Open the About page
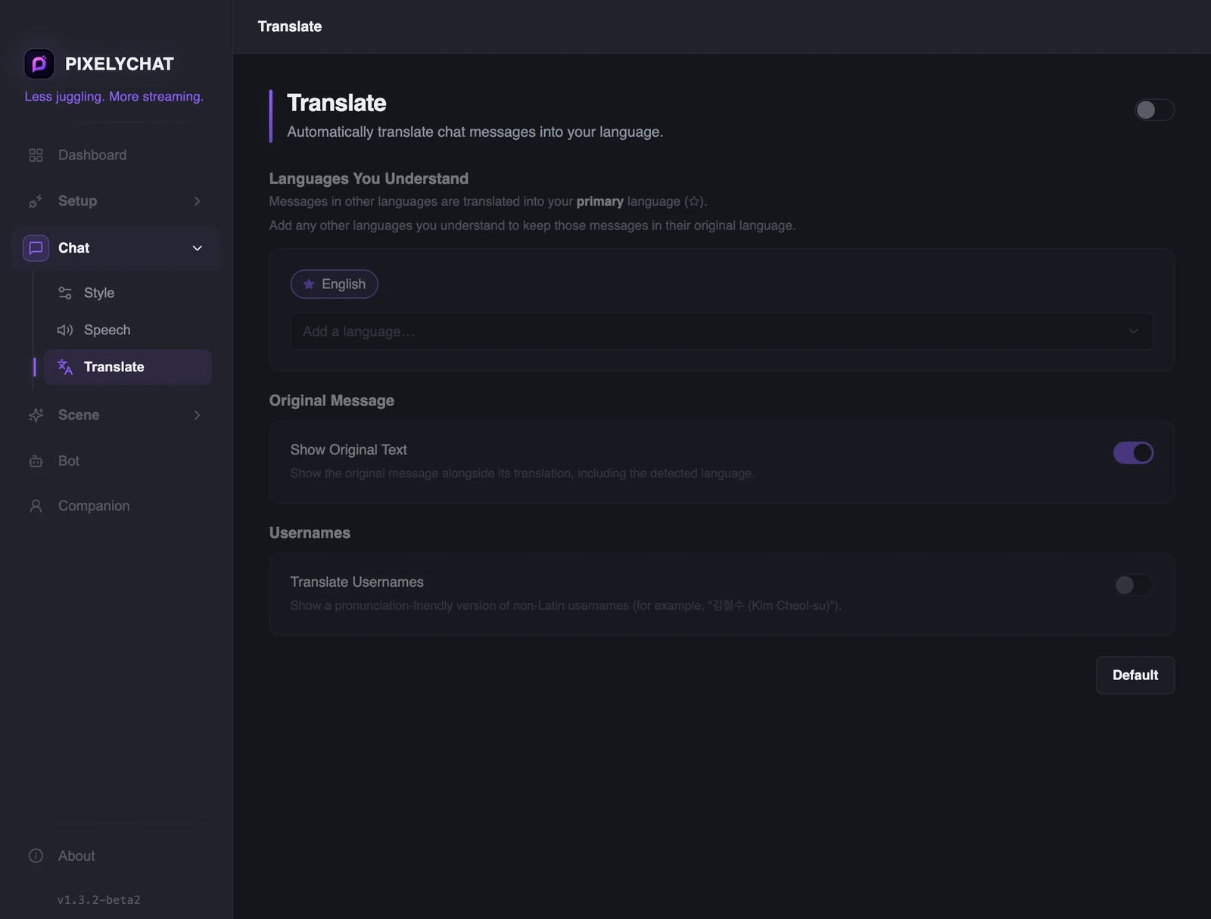Viewport: 1211px width, 919px height. 116,855
